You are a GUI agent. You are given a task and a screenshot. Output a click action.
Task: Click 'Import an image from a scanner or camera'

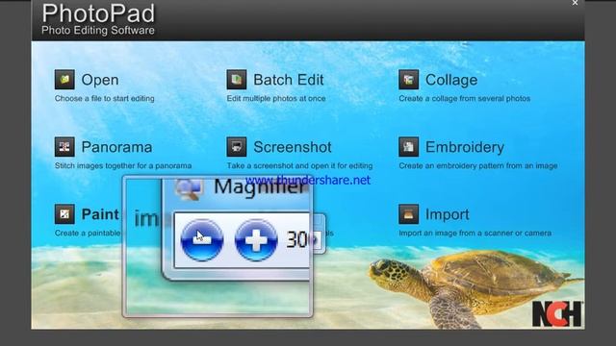[475, 233]
